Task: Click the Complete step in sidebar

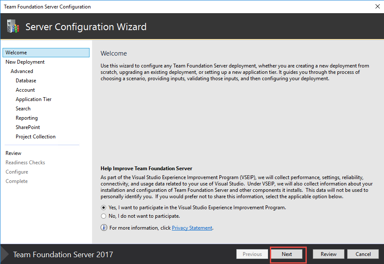Action: pyautogui.click(x=17, y=181)
